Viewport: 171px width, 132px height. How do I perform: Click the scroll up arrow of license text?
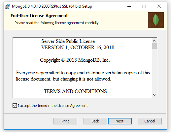pos(154,41)
